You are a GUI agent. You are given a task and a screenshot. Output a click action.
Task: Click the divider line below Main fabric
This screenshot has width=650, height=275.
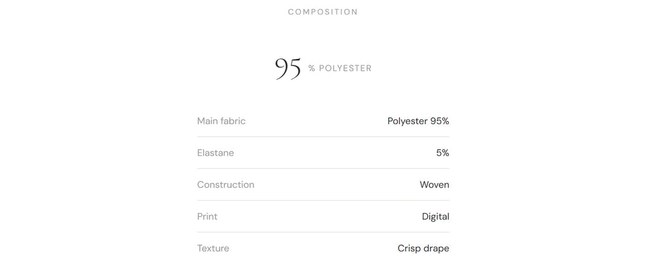[x=323, y=136]
